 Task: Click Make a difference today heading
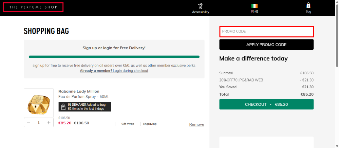click(x=253, y=58)
